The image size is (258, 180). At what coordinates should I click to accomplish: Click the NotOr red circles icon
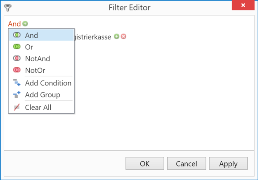[x=17, y=70]
